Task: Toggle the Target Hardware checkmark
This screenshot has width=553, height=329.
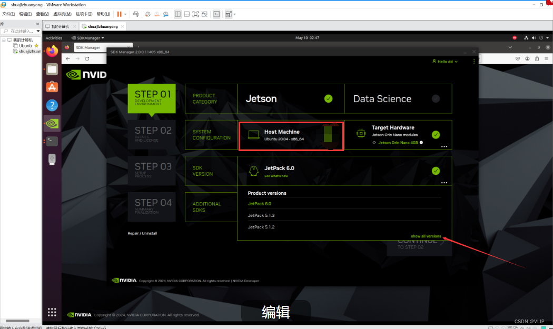Action: (436, 135)
